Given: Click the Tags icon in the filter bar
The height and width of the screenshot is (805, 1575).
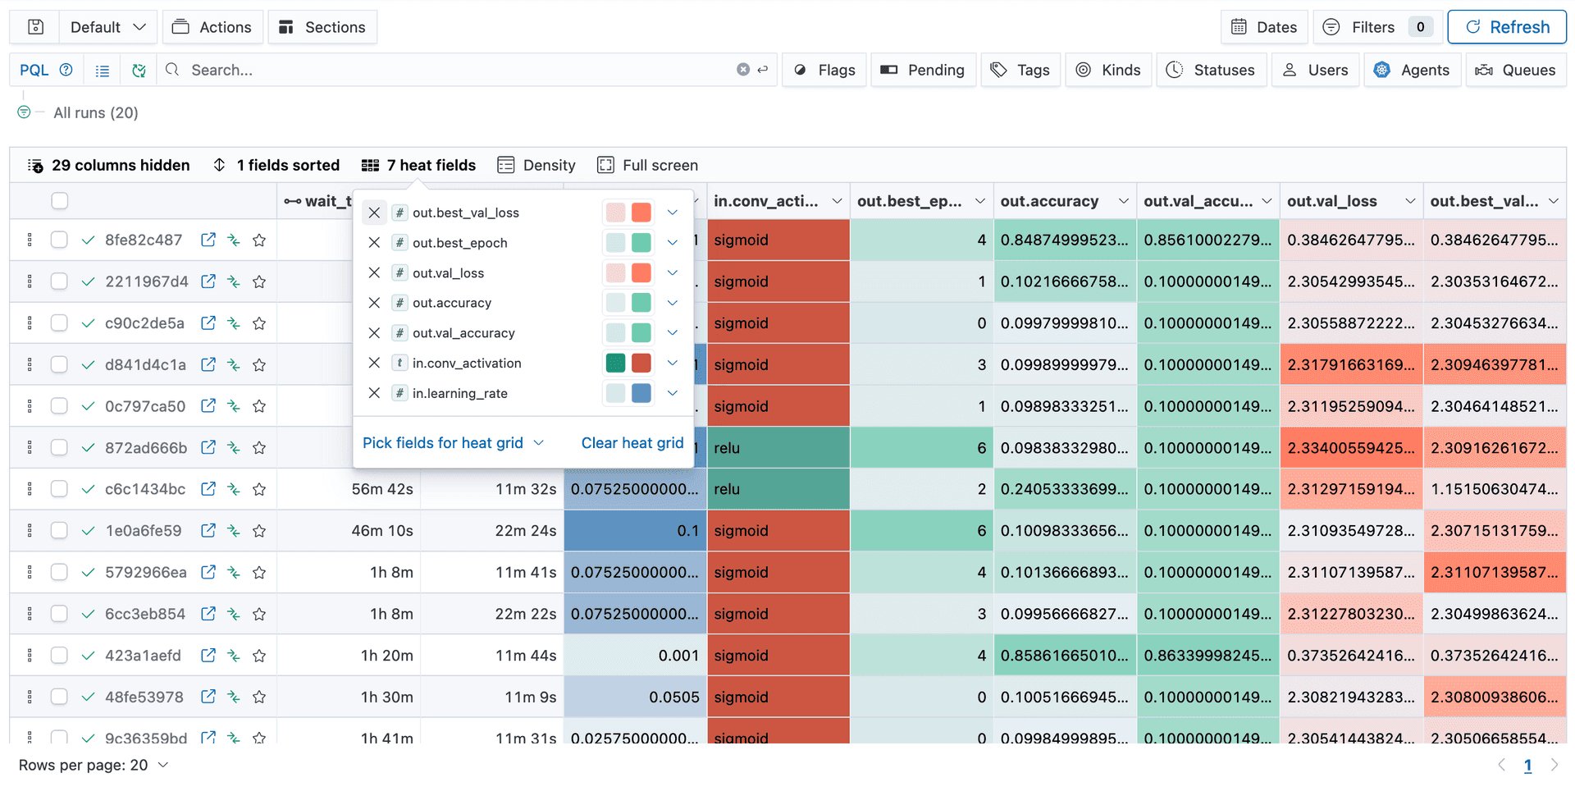Looking at the screenshot, I should click(x=998, y=70).
